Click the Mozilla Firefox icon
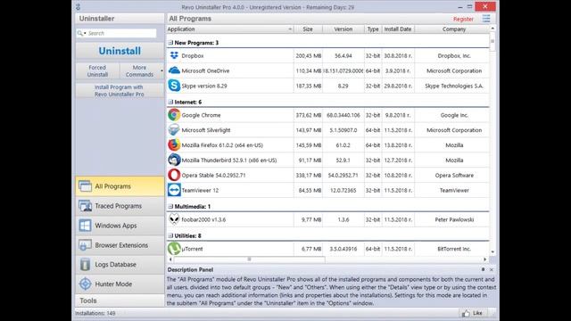 coord(174,144)
